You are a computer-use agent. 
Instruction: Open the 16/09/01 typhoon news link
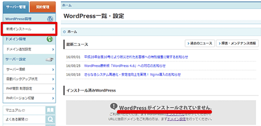[x=136, y=57]
